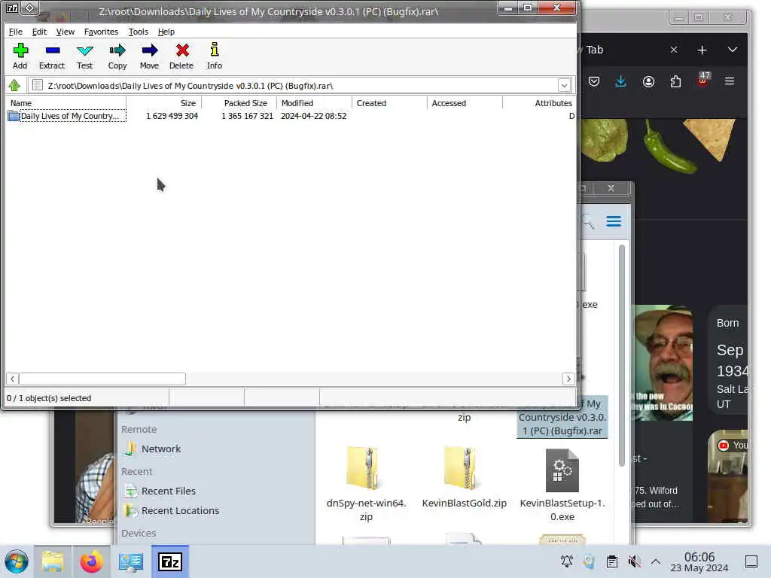The width and height of the screenshot is (771, 578).
Task: Open Firefox hamburger menu
Action: coord(729,81)
